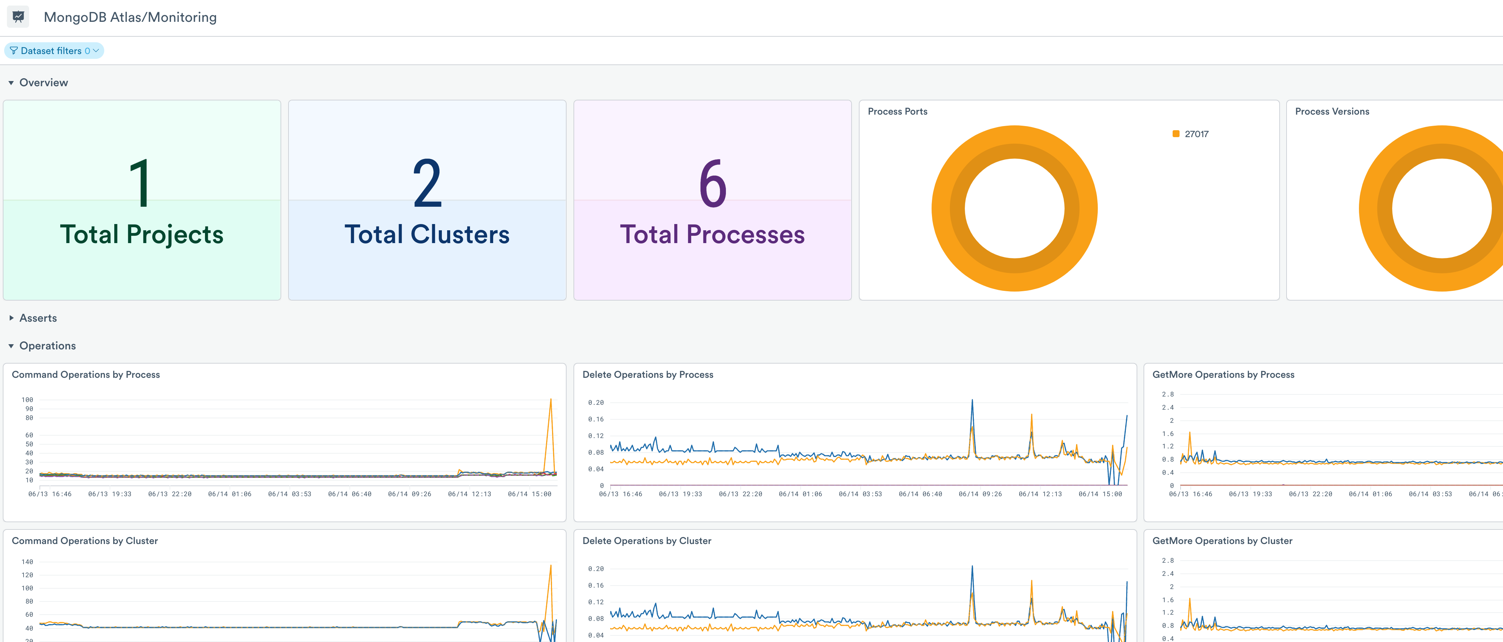Click Delete Operations by Process panel title
Screen dimensions: 1503x642
tap(648, 375)
